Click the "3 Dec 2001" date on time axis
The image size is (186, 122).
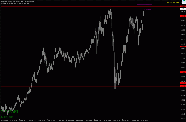click(13, 120)
